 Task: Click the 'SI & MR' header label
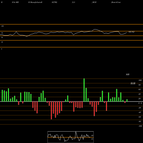click(15, 2)
